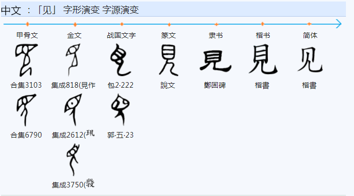Image resolution: width=354 pixels, height=196 pixels.
Task: Click the orange timeline marker above 甲骨文
Action: point(27,24)
